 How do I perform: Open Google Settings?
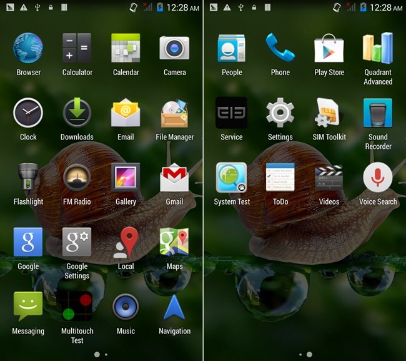77,242
